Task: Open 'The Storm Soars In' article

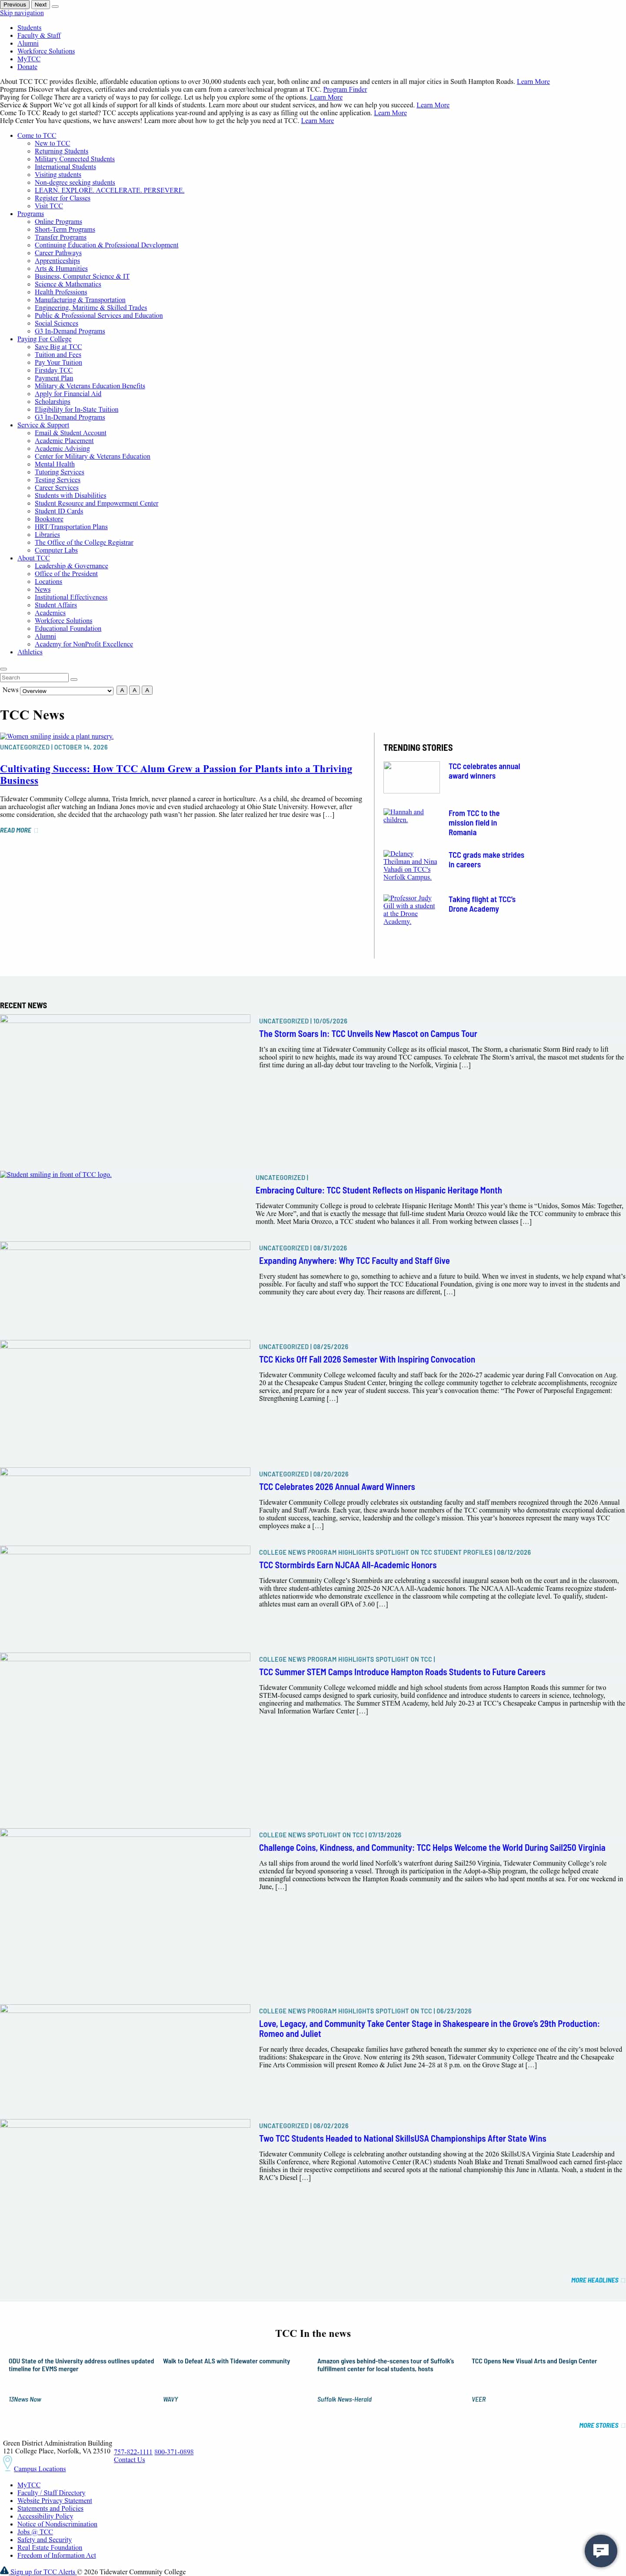Action: coord(368,1034)
